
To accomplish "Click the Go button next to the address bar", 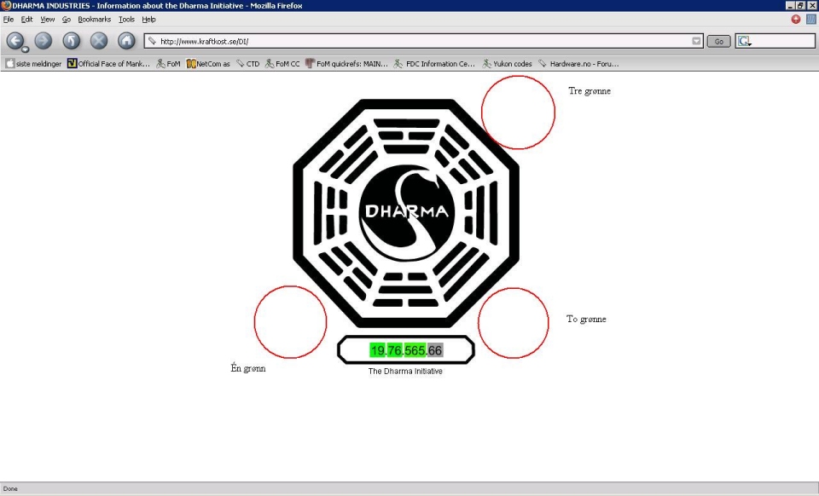I will pos(718,41).
